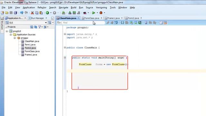The width and height of the screenshot is (206, 116).
Task: Click the 'package proggui;' code line
Action: tap(77, 27)
